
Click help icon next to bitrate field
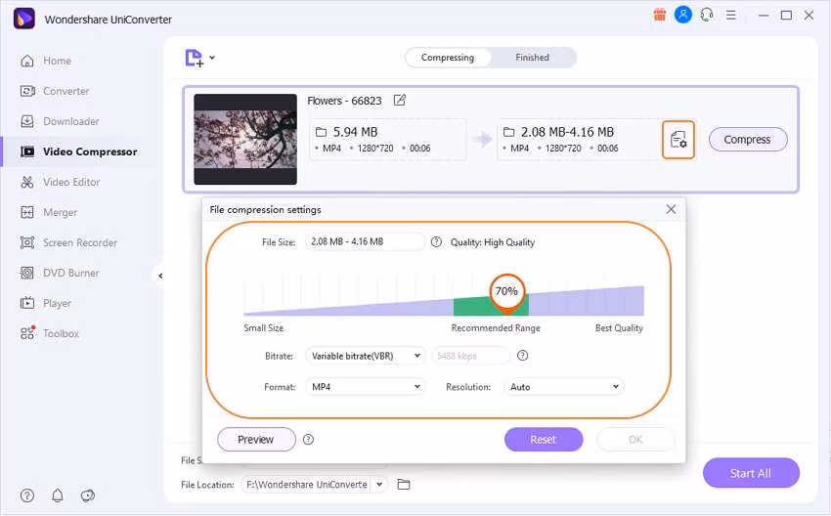pyautogui.click(x=523, y=356)
